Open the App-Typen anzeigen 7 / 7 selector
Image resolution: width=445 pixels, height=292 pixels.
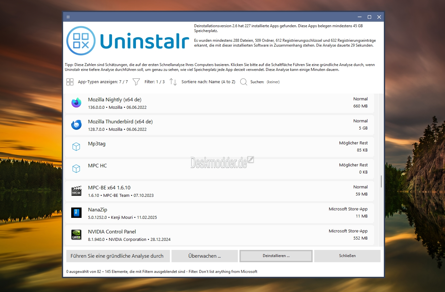click(x=103, y=82)
